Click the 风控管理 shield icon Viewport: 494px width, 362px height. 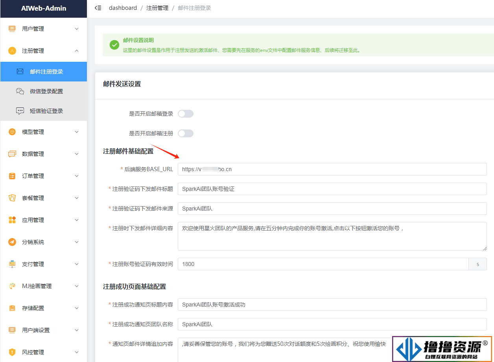[x=12, y=352]
